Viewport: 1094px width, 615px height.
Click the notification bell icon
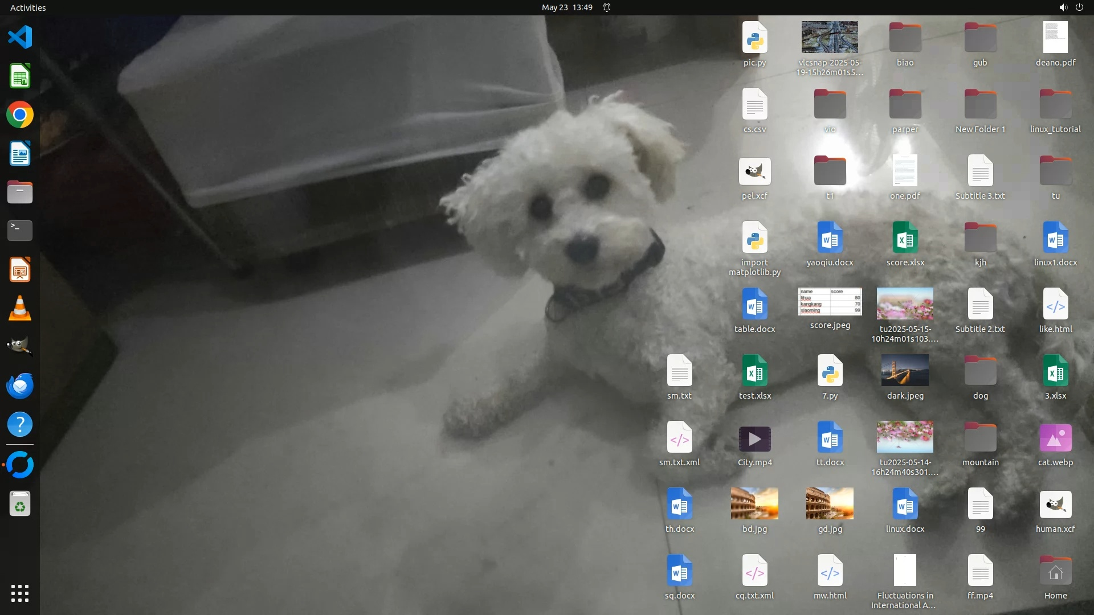[x=607, y=7]
